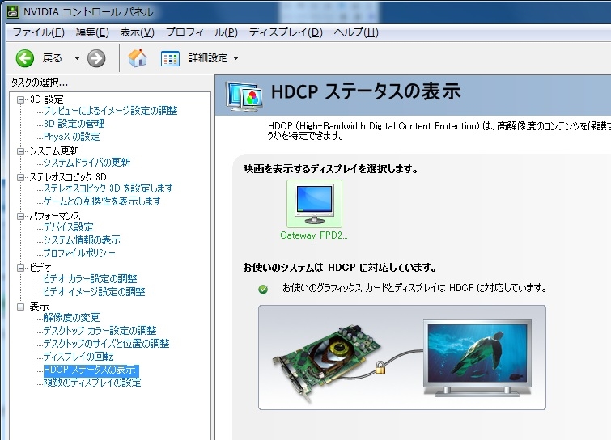Open デバイス設定 link
This screenshot has height=440, width=611.
pyautogui.click(x=68, y=227)
